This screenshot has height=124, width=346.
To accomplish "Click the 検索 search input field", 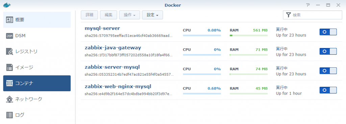I will (313, 15).
